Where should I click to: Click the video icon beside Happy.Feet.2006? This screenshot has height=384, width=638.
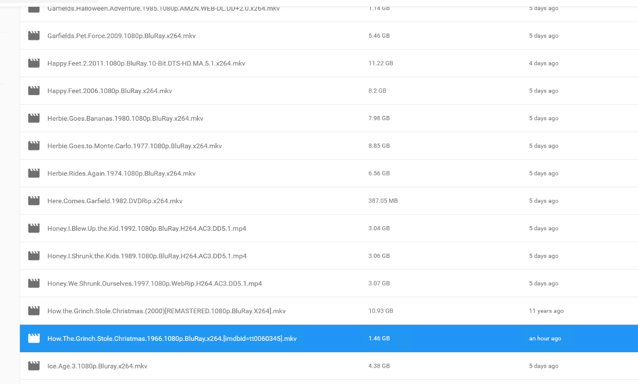tap(34, 91)
